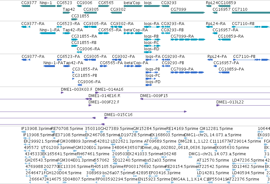Image resolution: width=270 pixels, height=184 pixels.
Task: Click the RpL24 gene label
Action: [x=212, y=3]
